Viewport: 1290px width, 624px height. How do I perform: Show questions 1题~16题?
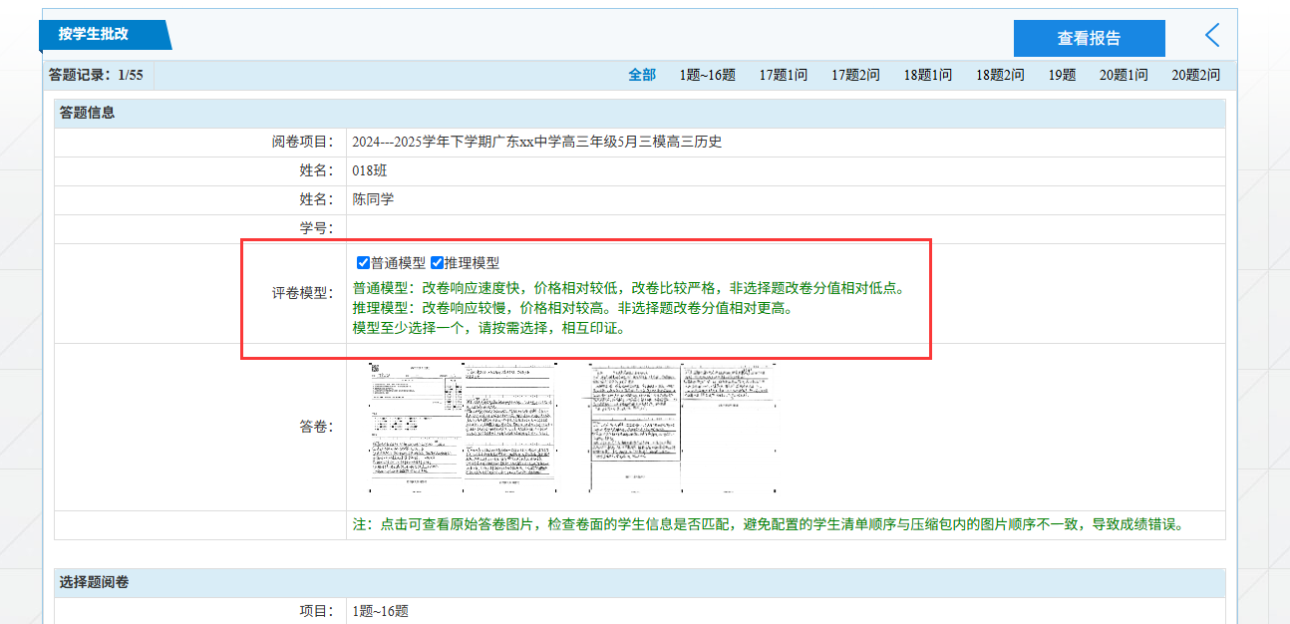tap(707, 75)
